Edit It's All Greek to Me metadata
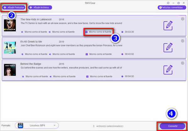This screenshot has width=188, height=131. tap(168, 47)
